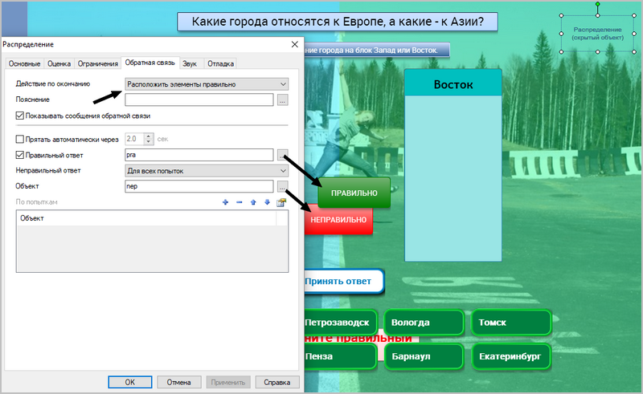This screenshot has height=394, width=643.
Task: Select the red НЕПРАВИЛЬНО button on slide
Action: click(338, 220)
